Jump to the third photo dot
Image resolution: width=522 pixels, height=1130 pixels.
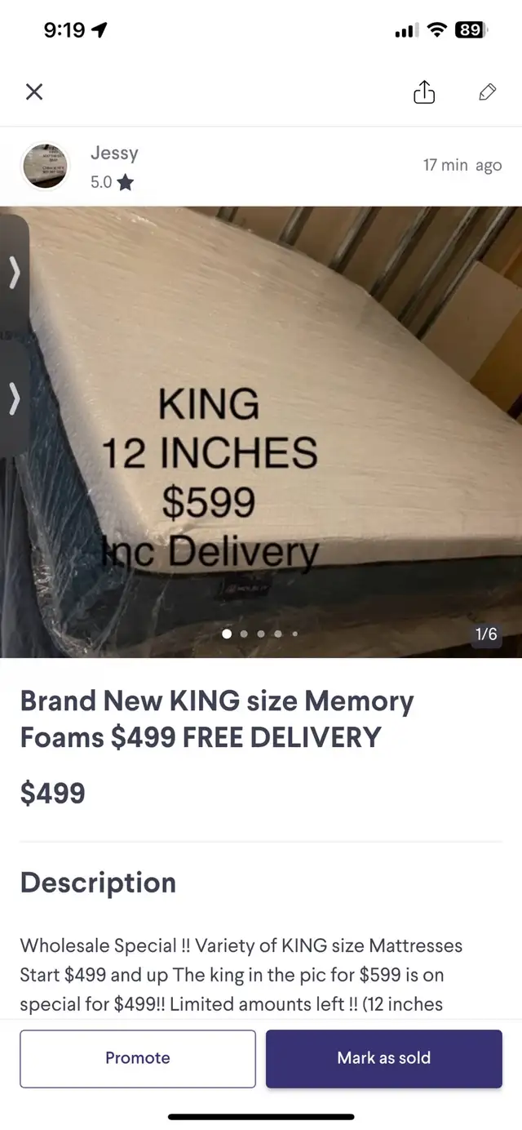click(261, 634)
